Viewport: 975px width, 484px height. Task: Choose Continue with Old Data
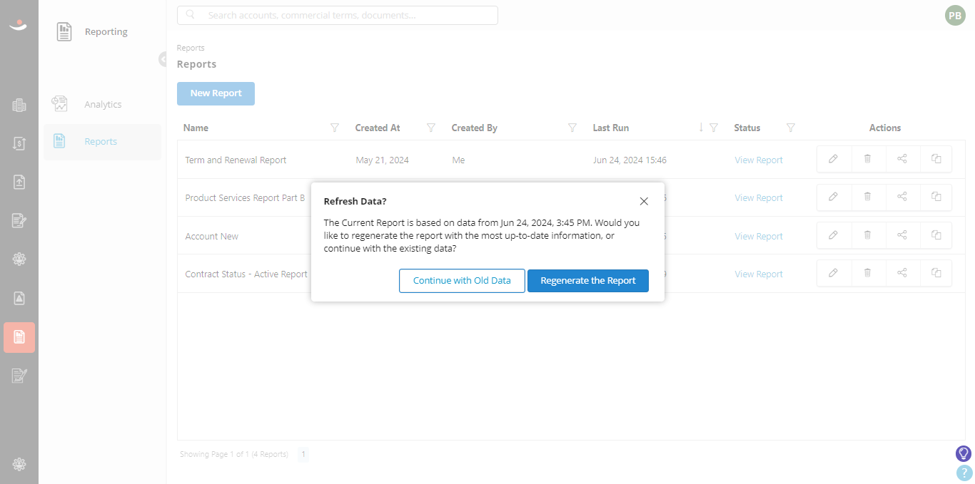pos(462,280)
